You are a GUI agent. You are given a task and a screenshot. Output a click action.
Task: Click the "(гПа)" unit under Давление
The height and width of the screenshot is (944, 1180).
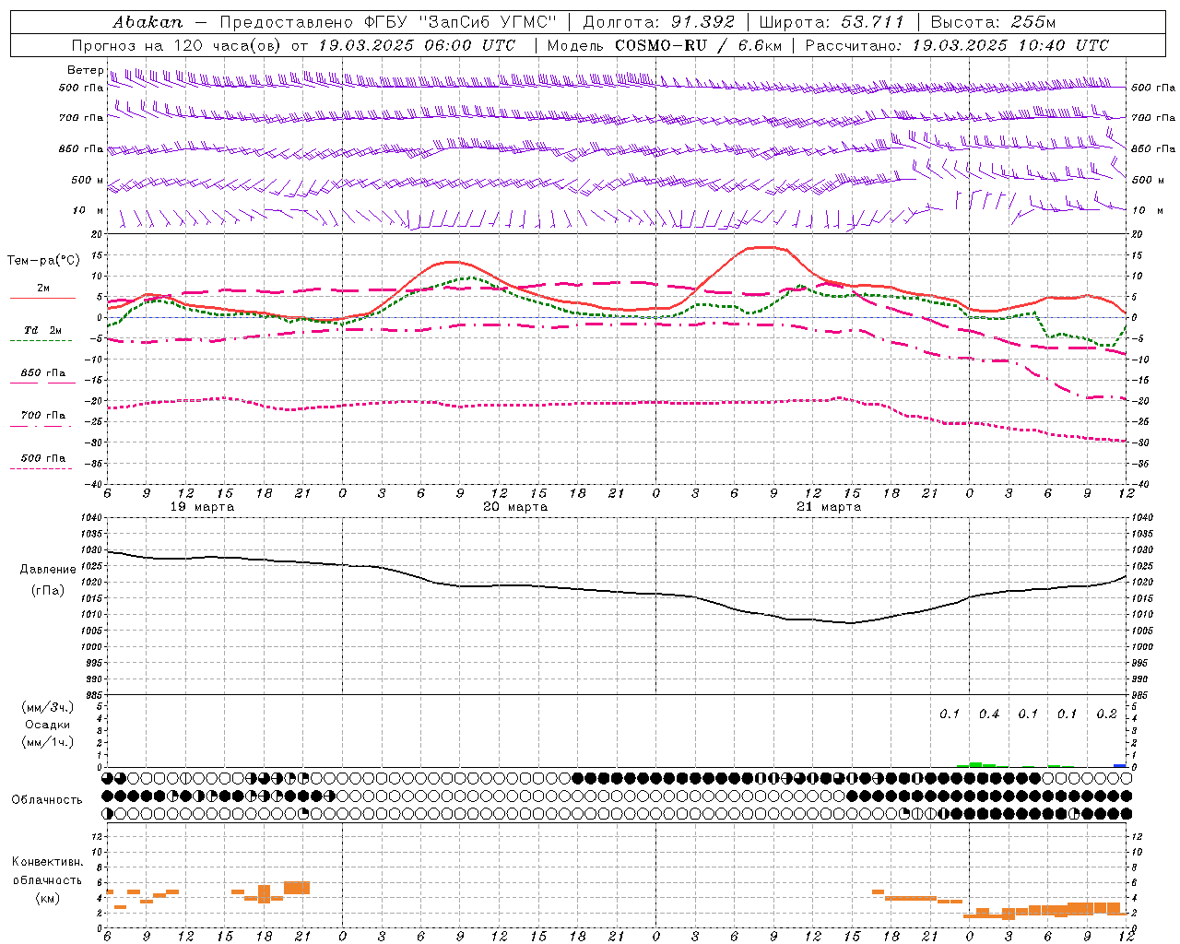(48, 590)
